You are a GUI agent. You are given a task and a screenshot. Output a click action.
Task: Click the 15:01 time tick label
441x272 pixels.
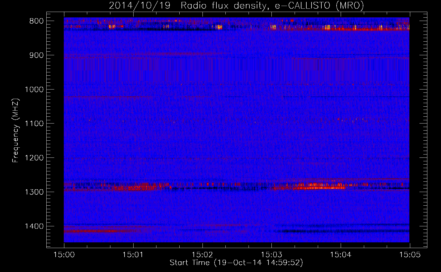(x=133, y=255)
